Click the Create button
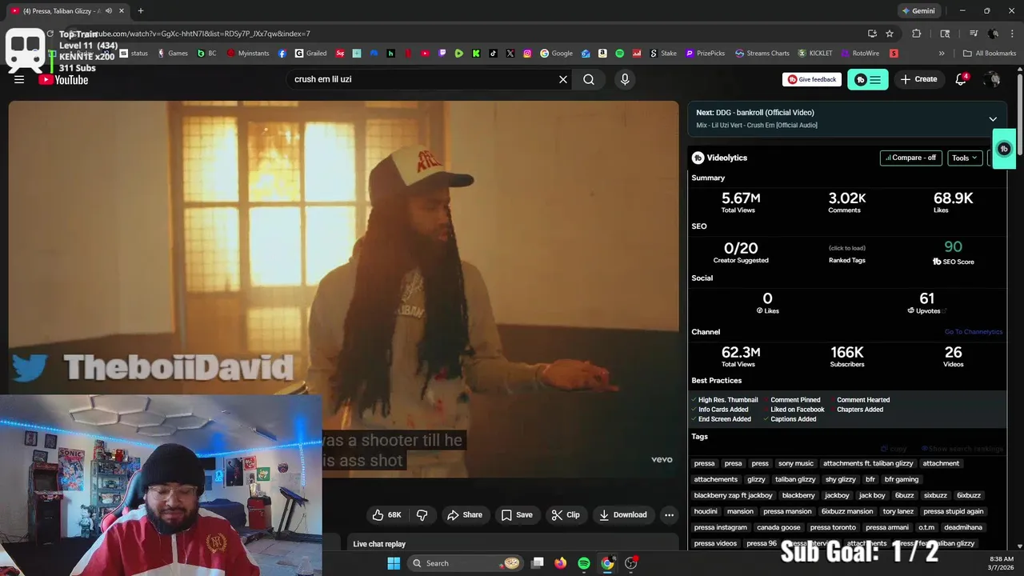Screen dimensions: 1024x576 918,79
